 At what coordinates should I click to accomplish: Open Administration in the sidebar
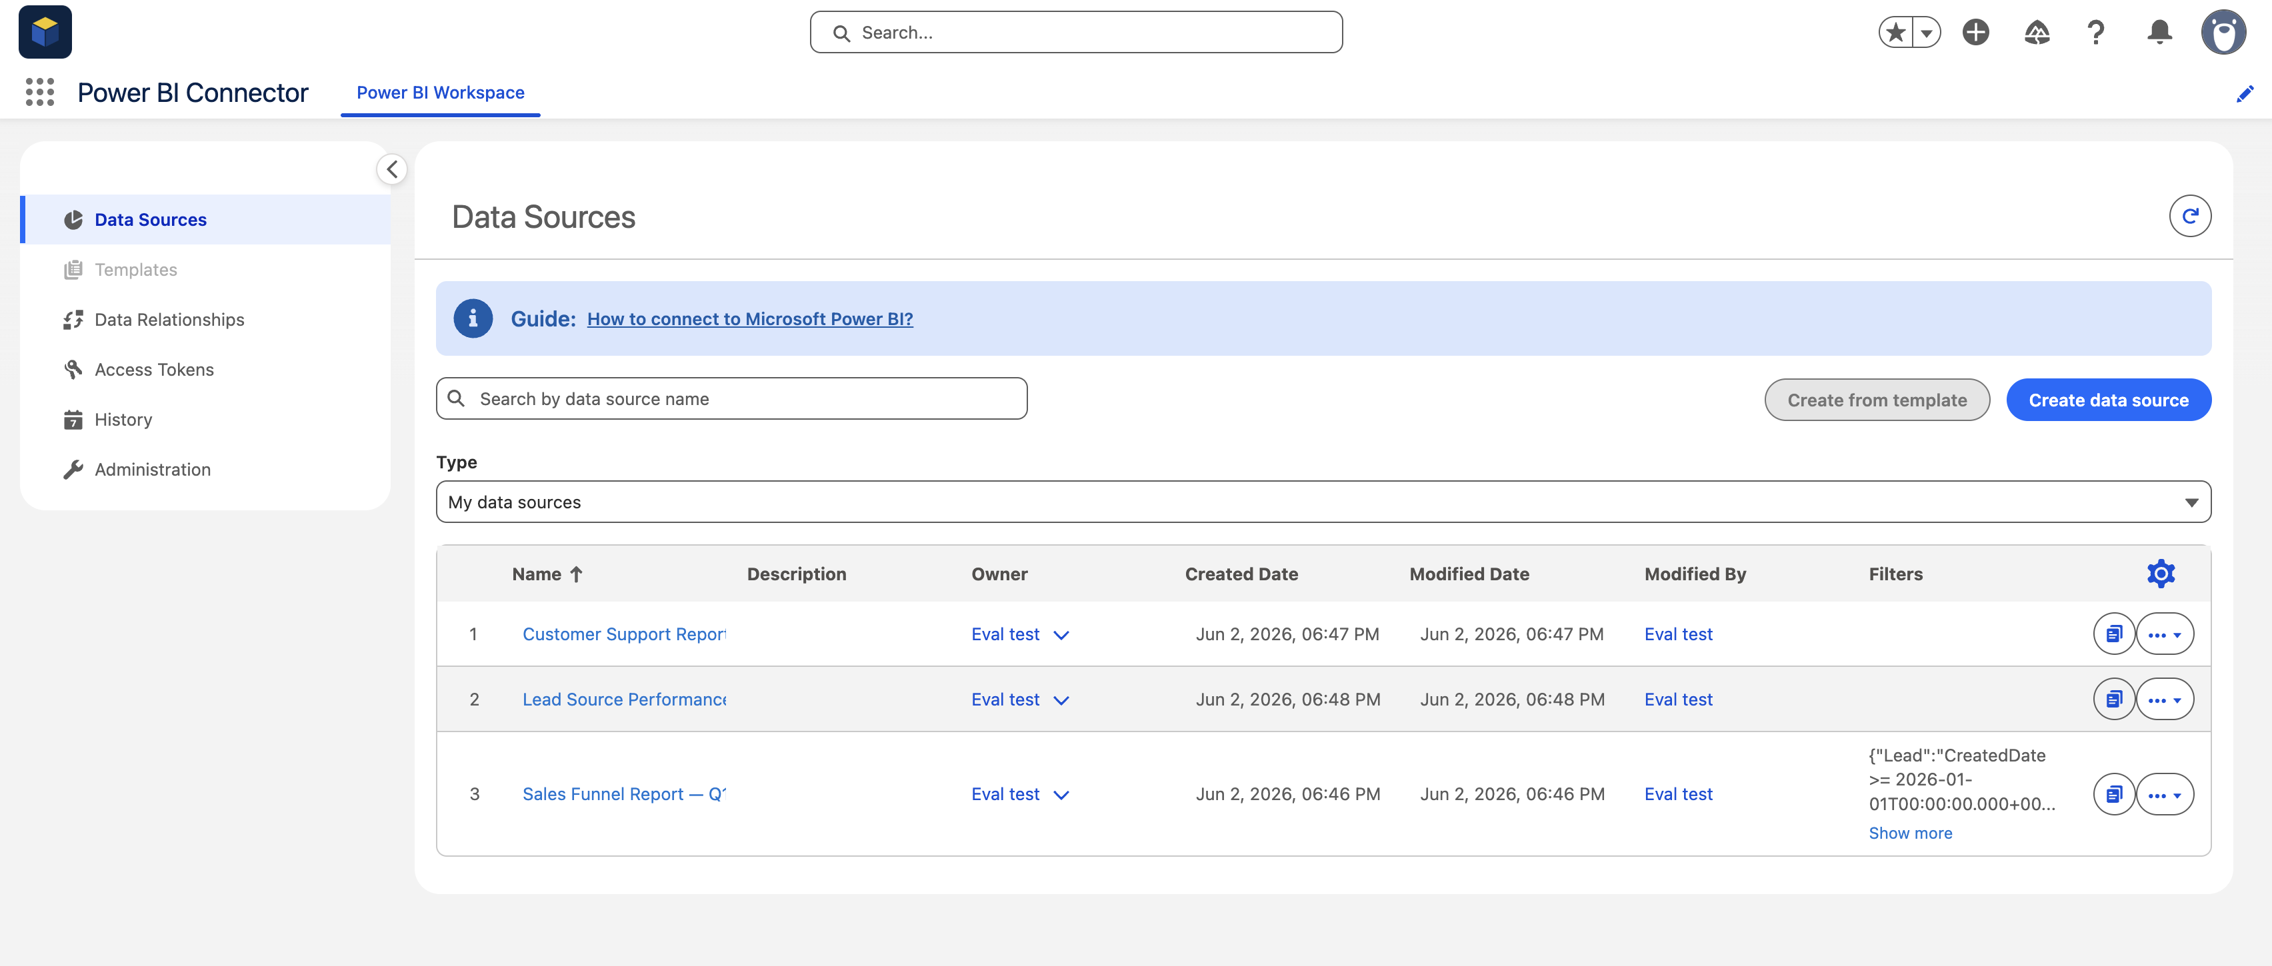pos(205,470)
